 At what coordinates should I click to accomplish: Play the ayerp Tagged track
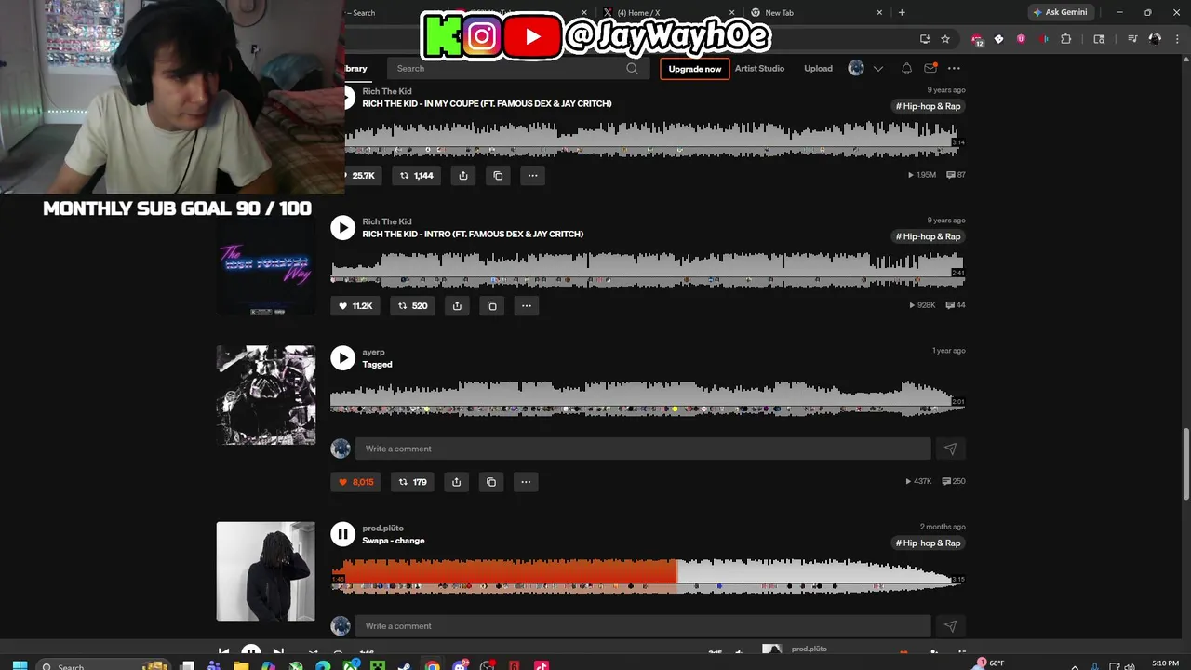[x=342, y=358]
